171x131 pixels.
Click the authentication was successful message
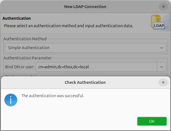(x=53, y=96)
